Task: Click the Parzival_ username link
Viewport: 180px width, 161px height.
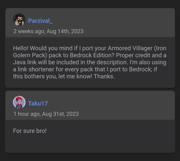Action: pyautogui.click(x=40, y=21)
